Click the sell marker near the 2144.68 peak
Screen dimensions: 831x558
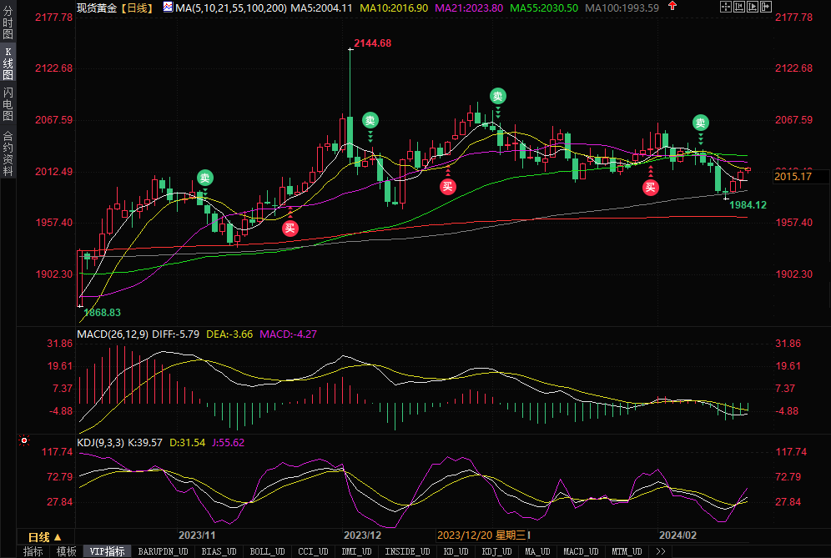[x=370, y=121]
